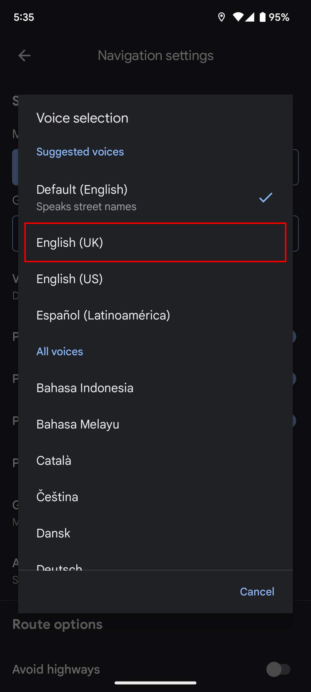Tap the Wi-Fi status icon
Screen dimensions: 311x692
[238, 17]
